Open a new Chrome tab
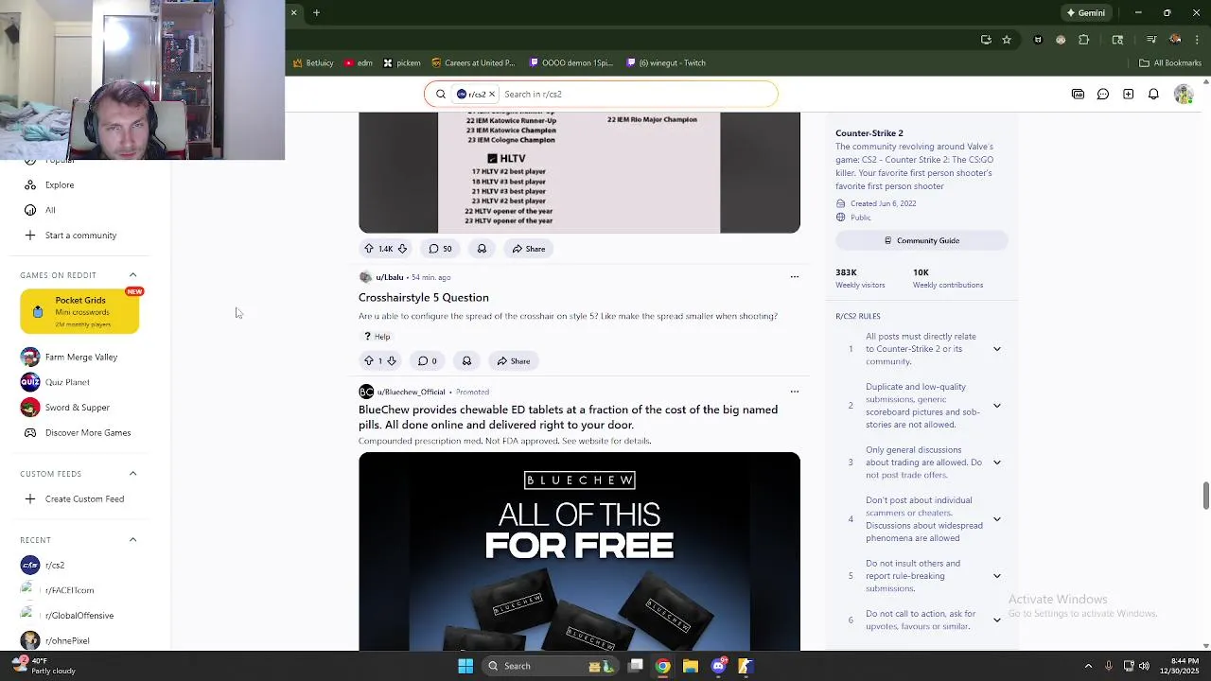The width and height of the screenshot is (1211, 681). (316, 12)
